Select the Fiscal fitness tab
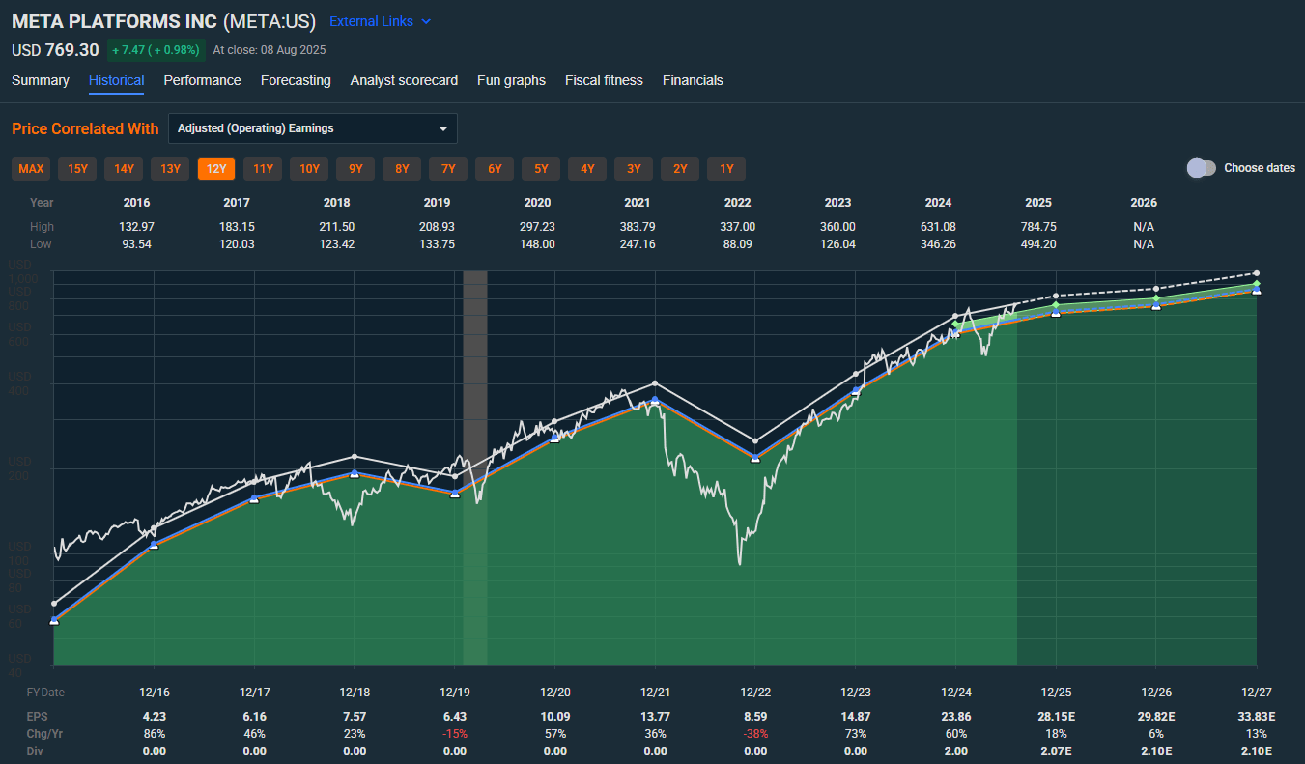The image size is (1305, 764). 603,80
